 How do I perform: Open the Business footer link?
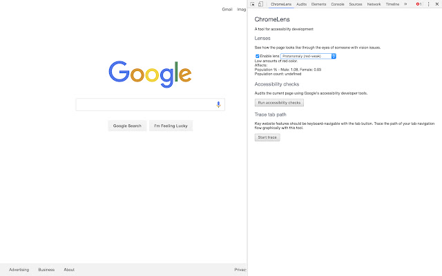pos(46,270)
